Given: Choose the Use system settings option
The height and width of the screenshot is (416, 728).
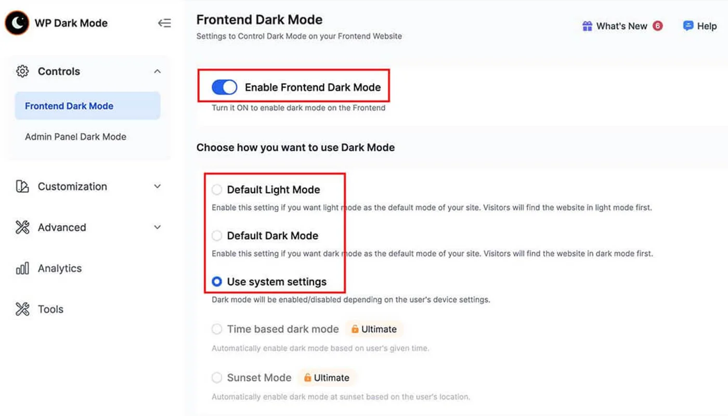Looking at the screenshot, I should click(x=216, y=281).
